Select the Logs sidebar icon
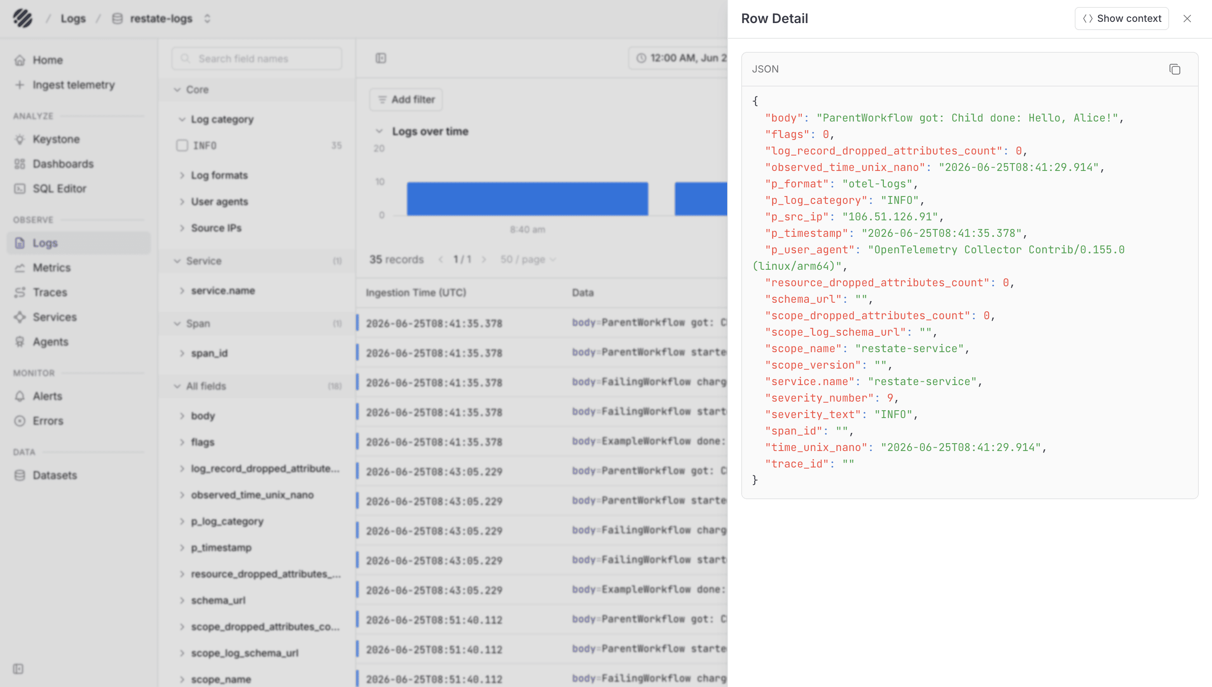The width and height of the screenshot is (1212, 687). click(x=19, y=243)
